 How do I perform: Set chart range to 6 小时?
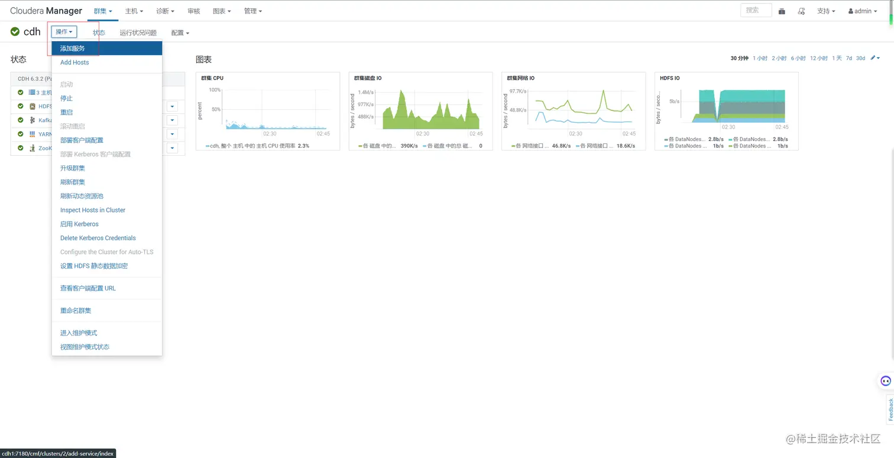pyautogui.click(x=798, y=58)
